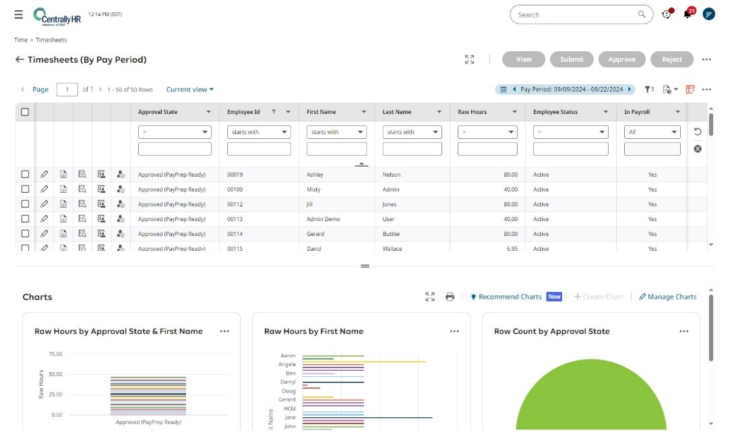Open employee profile icon for 00114

click(x=121, y=234)
